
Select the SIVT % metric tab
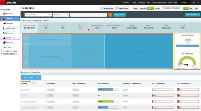[x=63, y=28]
